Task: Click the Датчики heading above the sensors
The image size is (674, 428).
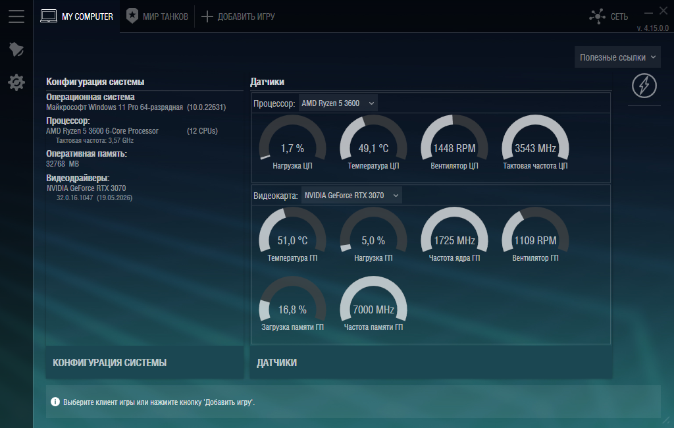Action: pyautogui.click(x=267, y=82)
